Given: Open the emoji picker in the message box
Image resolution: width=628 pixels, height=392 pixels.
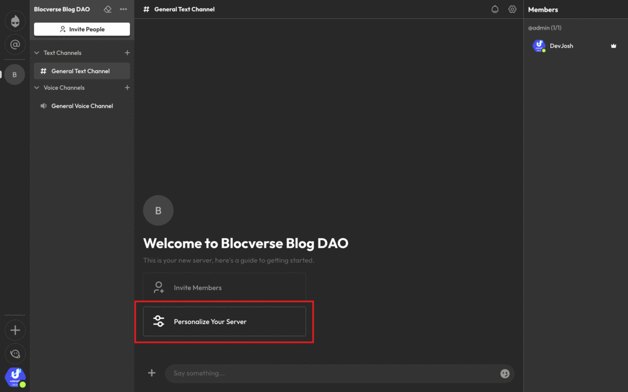Looking at the screenshot, I should (x=505, y=373).
